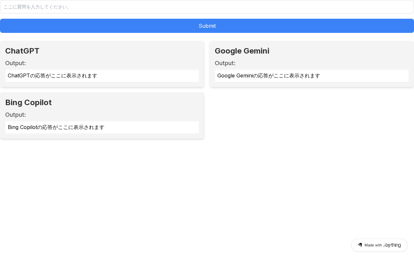Click the Bing Copilotの応答 placeholder text

coord(56,127)
